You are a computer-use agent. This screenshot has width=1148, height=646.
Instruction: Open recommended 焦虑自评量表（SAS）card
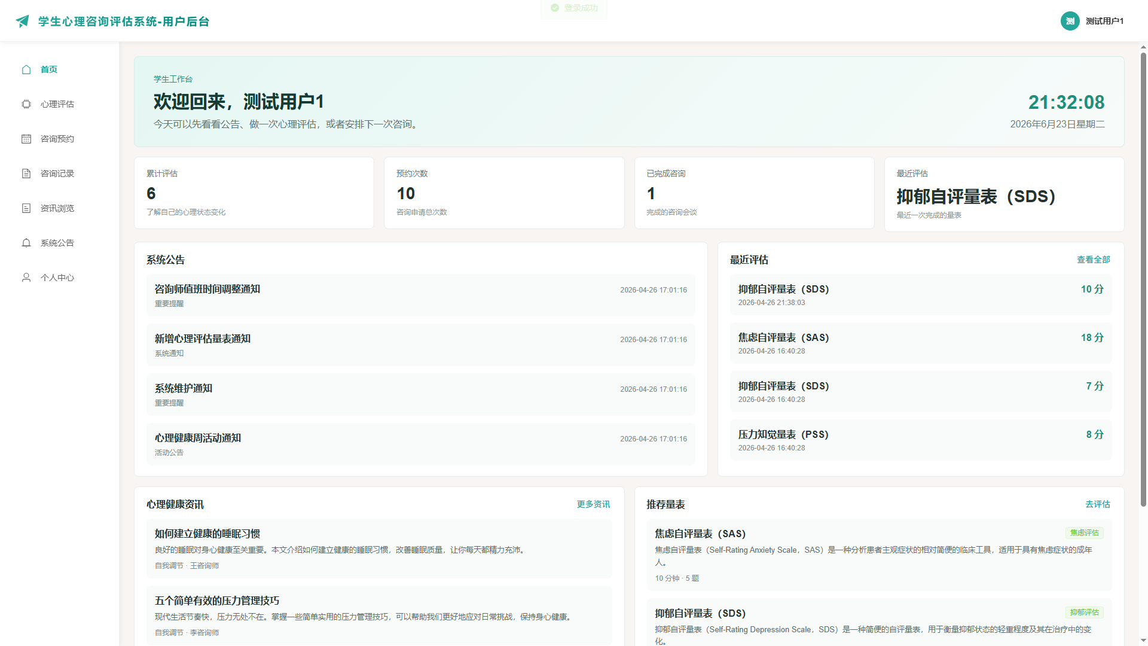click(x=879, y=555)
